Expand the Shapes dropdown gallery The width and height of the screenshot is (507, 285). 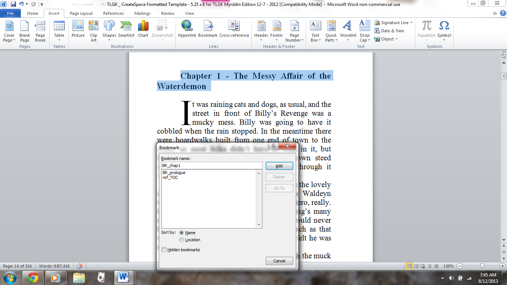[x=109, y=30]
